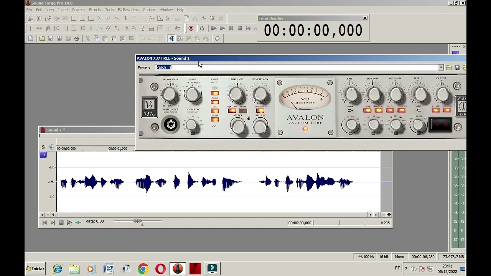Toggle the SC>Mids button
This screenshot has width=491, height=276.
click(x=436, y=111)
